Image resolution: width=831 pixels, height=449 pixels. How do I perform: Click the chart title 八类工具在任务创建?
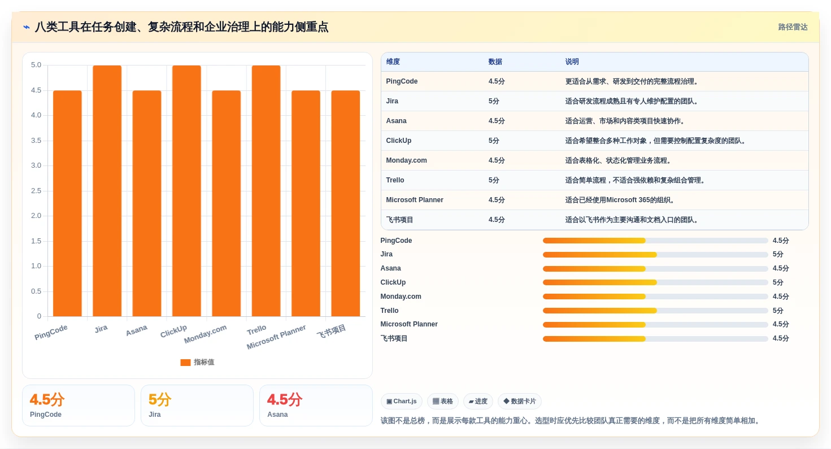181,27
